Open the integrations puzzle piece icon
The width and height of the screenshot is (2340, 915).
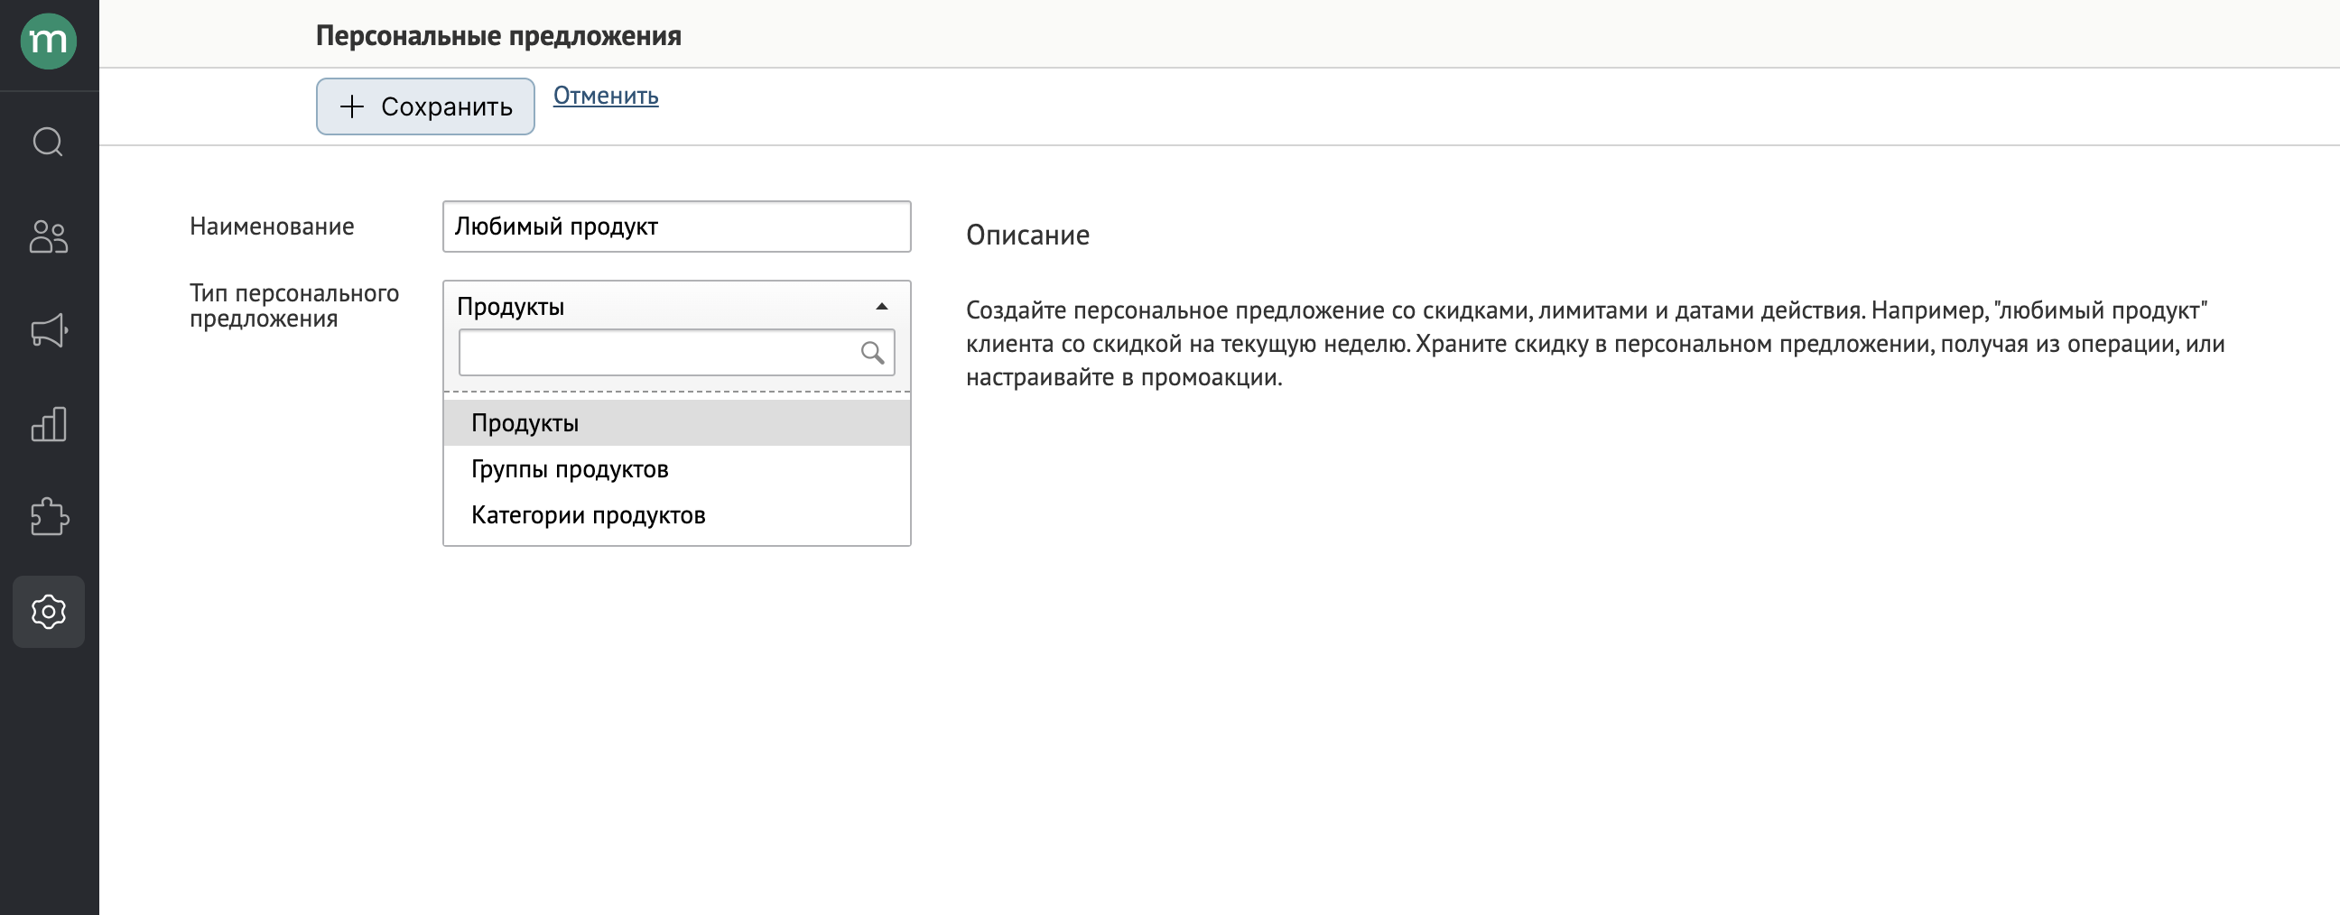coord(49,517)
